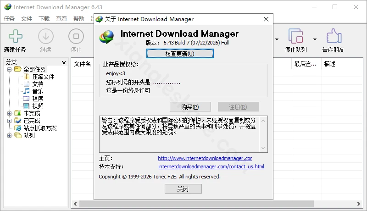Close the 关于 dialog with X
367x211 pixels.
(266, 19)
